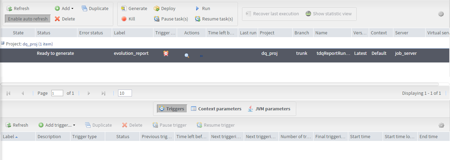450x160 pixels.
Task: Deploy the selected task
Action: click(165, 8)
